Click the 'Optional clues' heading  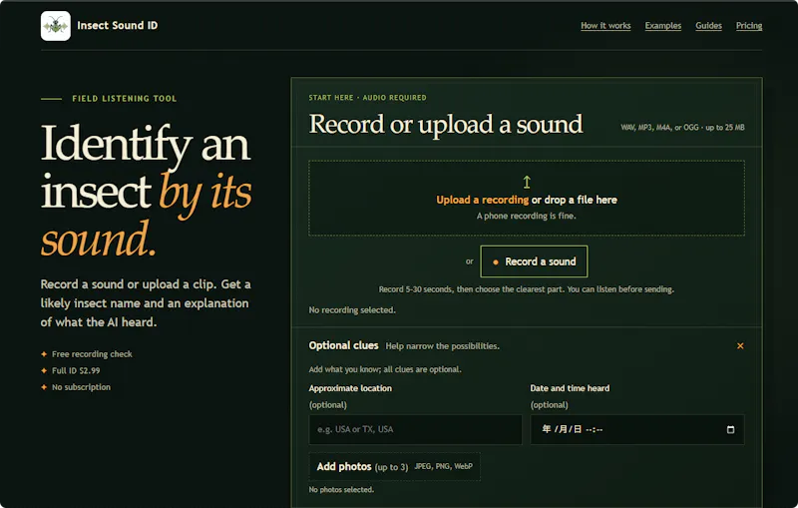[x=343, y=345]
